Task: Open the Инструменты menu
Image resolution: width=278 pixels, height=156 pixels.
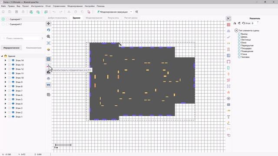Action: pos(37,6)
